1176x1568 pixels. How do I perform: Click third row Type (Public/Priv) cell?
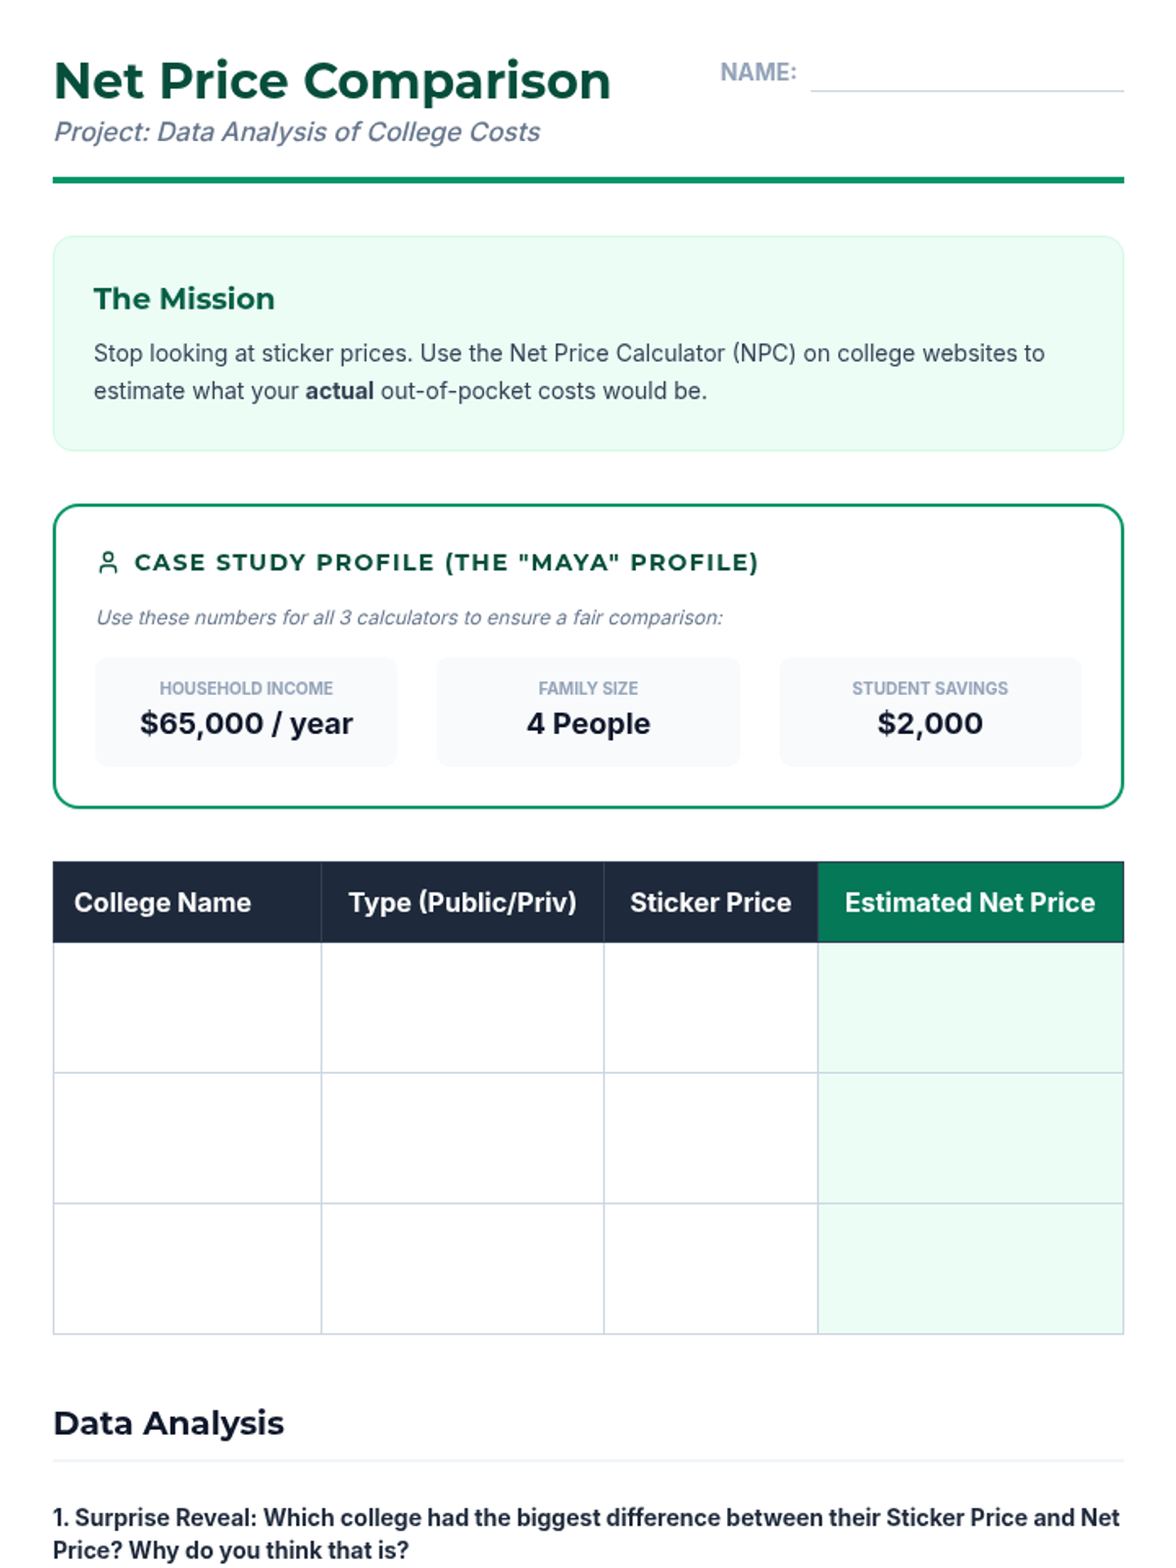point(462,1268)
